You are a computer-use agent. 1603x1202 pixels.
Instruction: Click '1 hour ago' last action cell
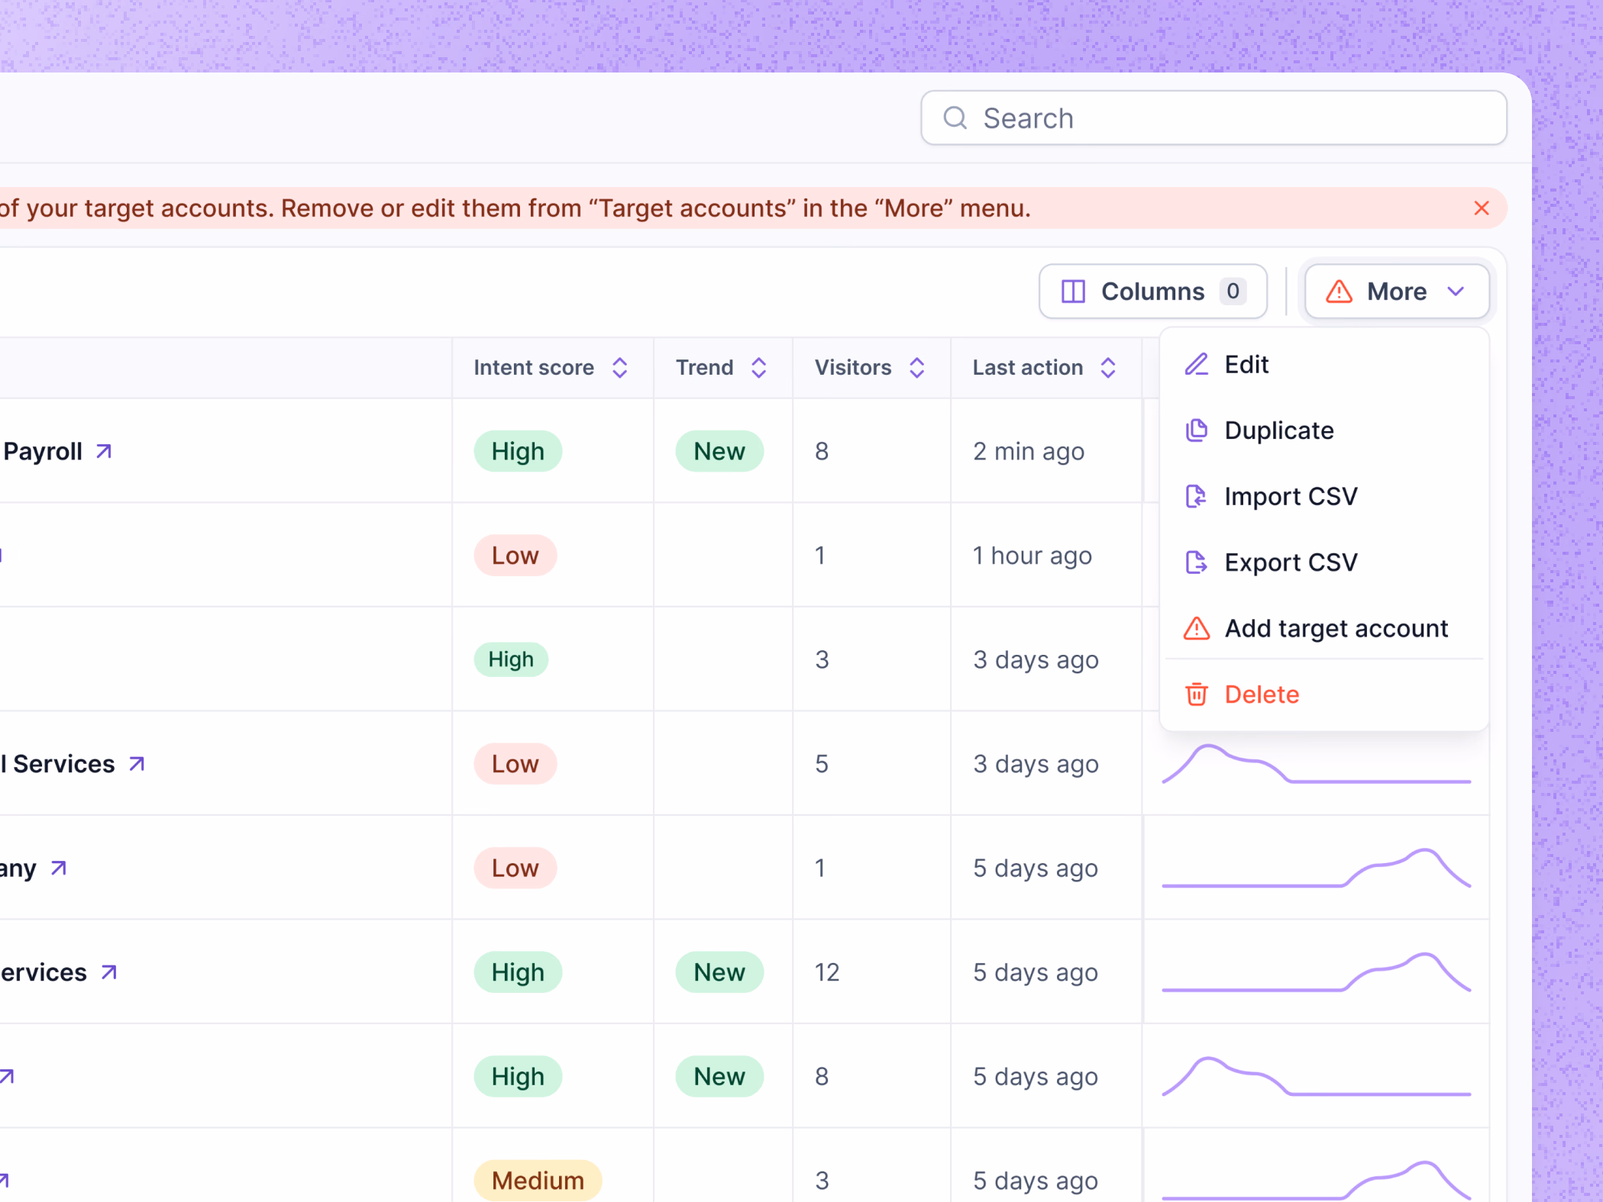1033,556
